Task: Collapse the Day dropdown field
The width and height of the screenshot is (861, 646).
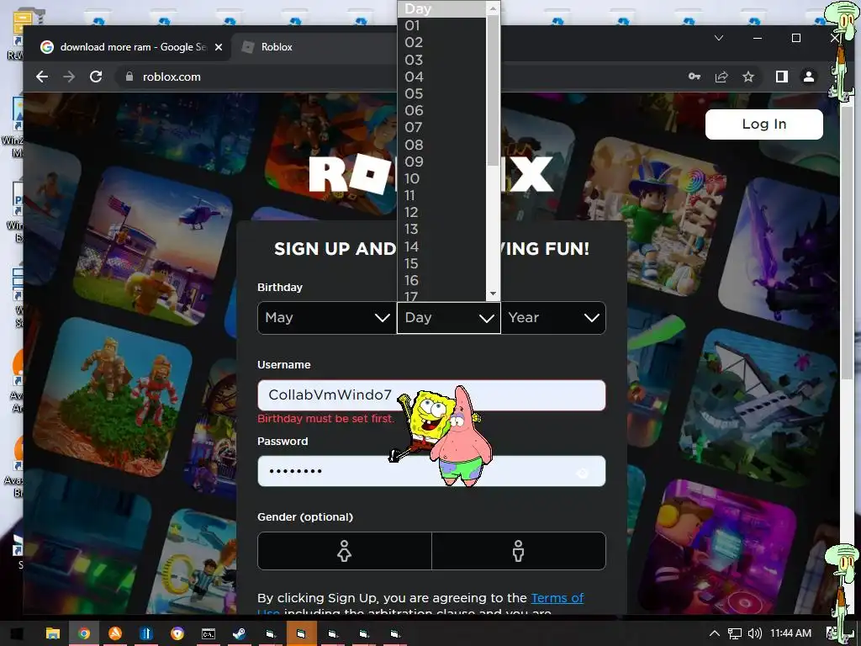Action: 449,317
